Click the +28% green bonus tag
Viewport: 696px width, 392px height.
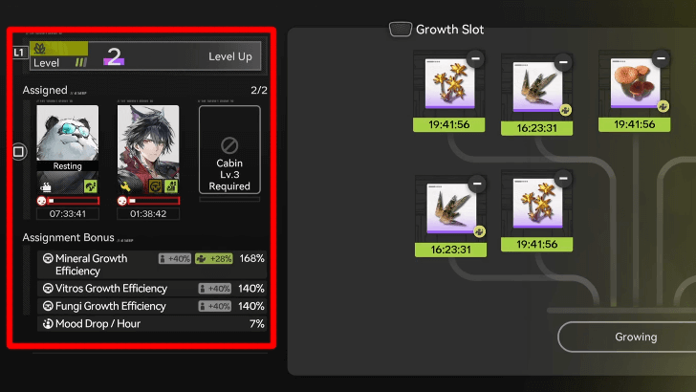(x=214, y=259)
